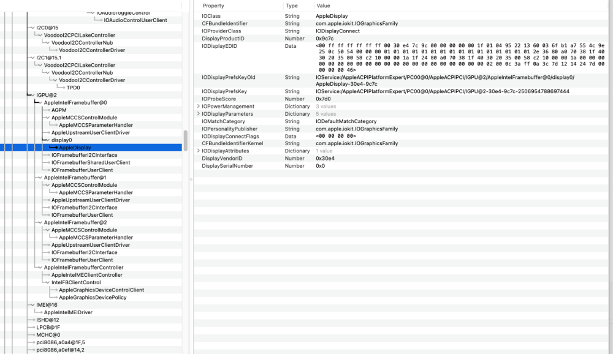Select the AppleDisplay tree row

pyautogui.click(x=91, y=148)
